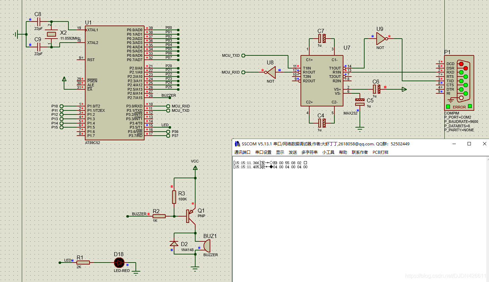Select the MAX232 chip U7
Image resolution: width=489 pixels, height=282 pixels.
tap(322, 81)
